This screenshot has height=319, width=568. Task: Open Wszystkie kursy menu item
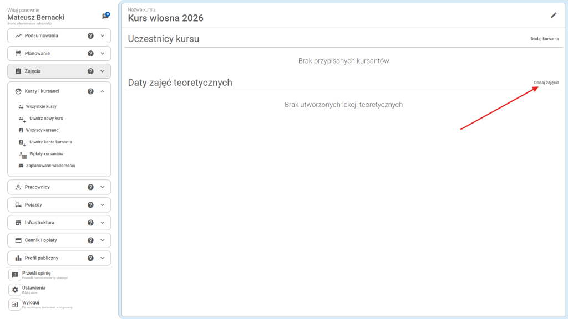pos(41,106)
